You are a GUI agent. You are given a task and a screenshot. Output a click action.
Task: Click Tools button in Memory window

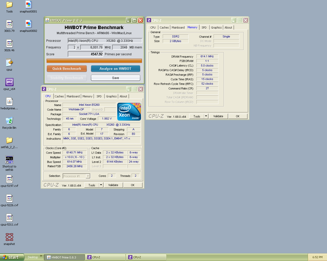(x=197, y=116)
